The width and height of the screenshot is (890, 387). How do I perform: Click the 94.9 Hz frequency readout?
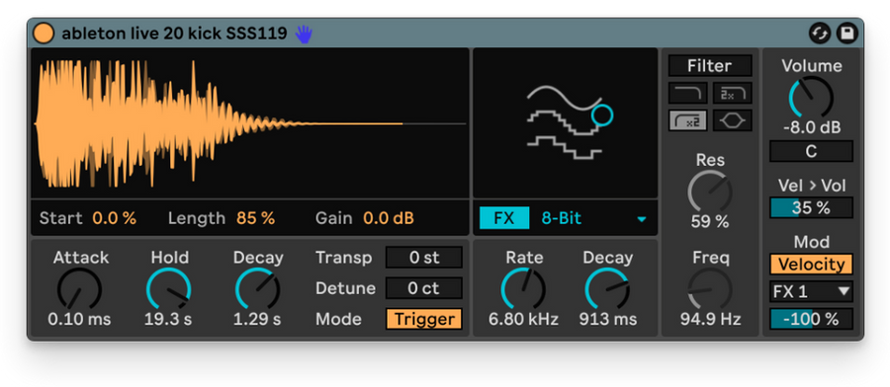(711, 319)
